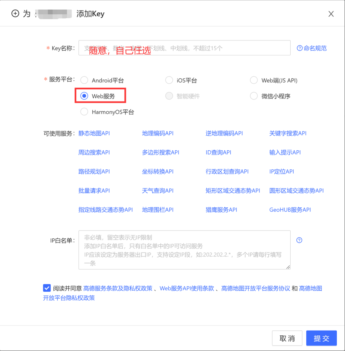Open the 命名规范 naming rules link
The width and height of the screenshot is (345, 351).
point(315,48)
